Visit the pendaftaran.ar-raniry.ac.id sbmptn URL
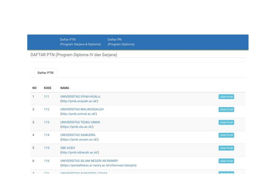Image resolution: width=265 pixels, height=177 pixels. coord(98,165)
